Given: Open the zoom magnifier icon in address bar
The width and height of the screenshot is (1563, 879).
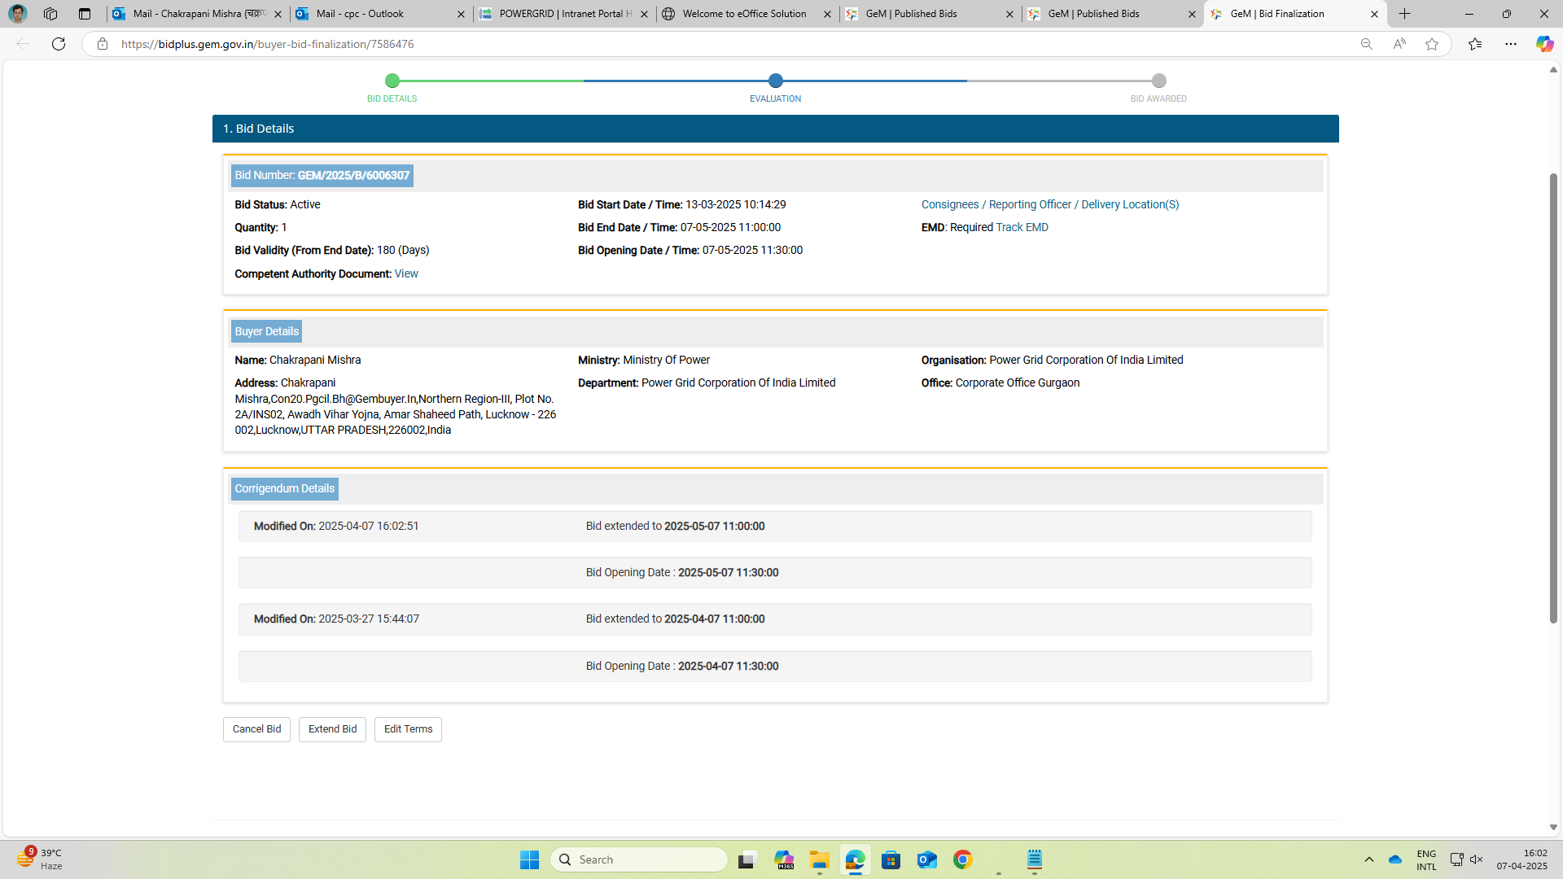Looking at the screenshot, I should click(x=1367, y=44).
